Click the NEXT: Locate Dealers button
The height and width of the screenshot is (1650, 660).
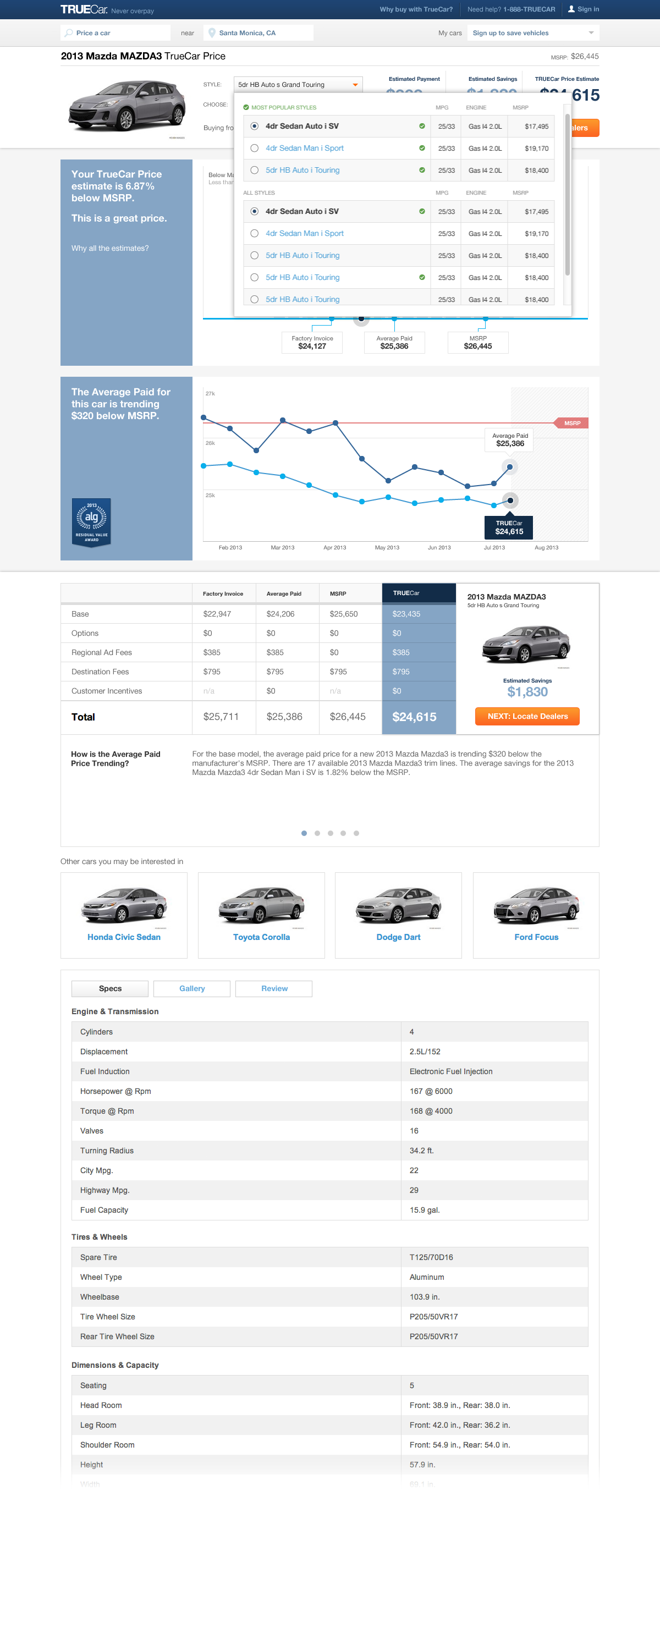[x=527, y=716]
